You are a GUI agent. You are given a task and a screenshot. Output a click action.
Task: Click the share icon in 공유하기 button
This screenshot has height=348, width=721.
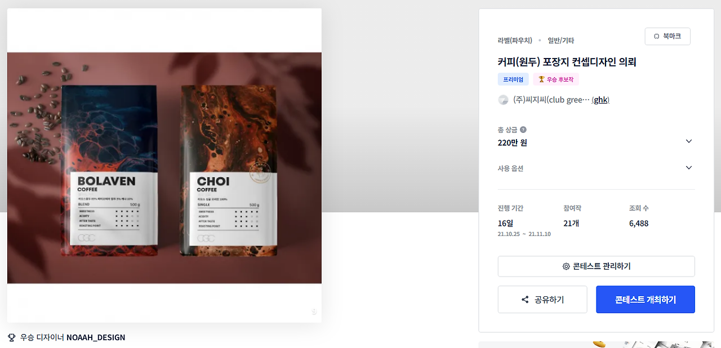525,300
